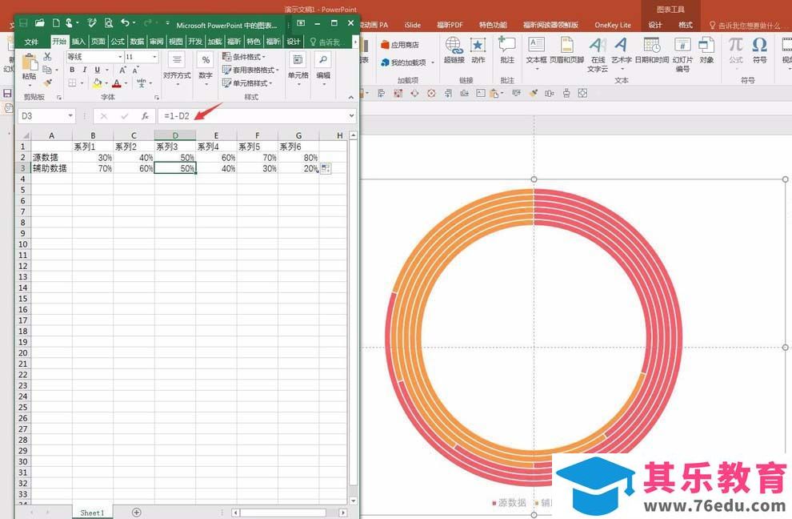
Task: Create a new blank workbook
Action: pyautogui.click(x=56, y=22)
